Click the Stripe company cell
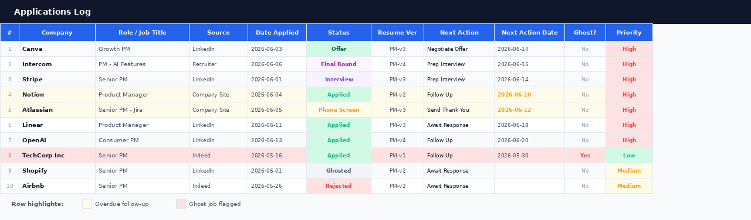The width and height of the screenshot is (751, 220). (57, 80)
